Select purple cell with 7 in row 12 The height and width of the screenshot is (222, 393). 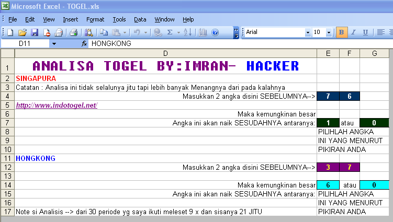point(350,167)
